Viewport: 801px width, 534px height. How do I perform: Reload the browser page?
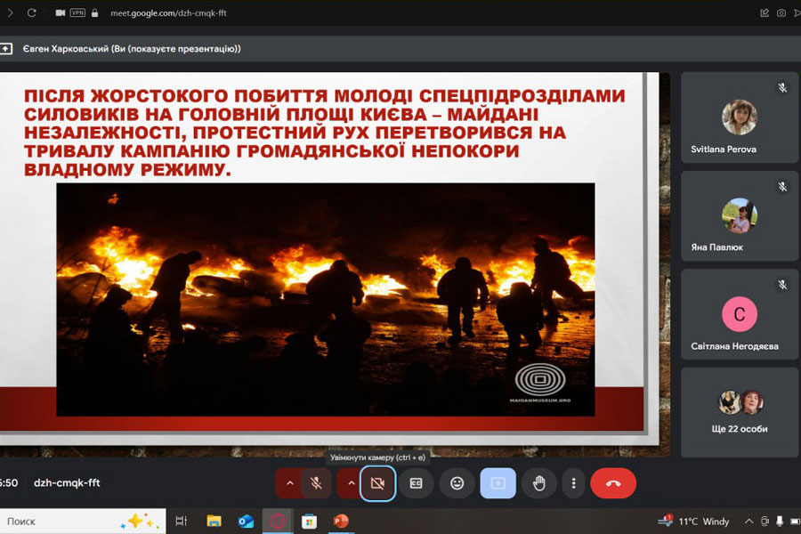[x=32, y=13]
